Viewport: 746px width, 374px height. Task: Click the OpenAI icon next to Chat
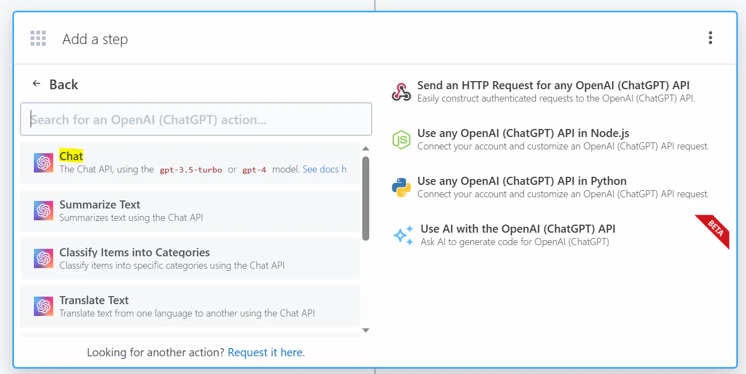tap(44, 163)
